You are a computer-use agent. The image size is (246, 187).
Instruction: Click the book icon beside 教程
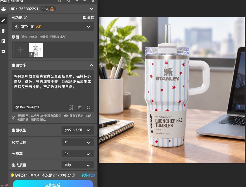tap(85, 18)
